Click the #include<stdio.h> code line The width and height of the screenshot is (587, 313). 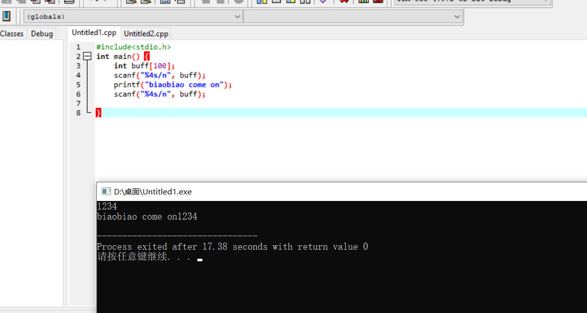[x=133, y=47]
